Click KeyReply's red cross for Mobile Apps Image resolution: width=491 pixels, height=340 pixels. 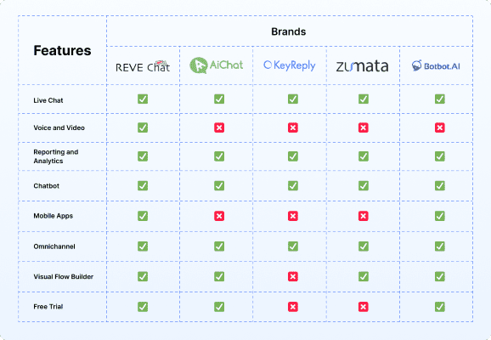tap(293, 216)
